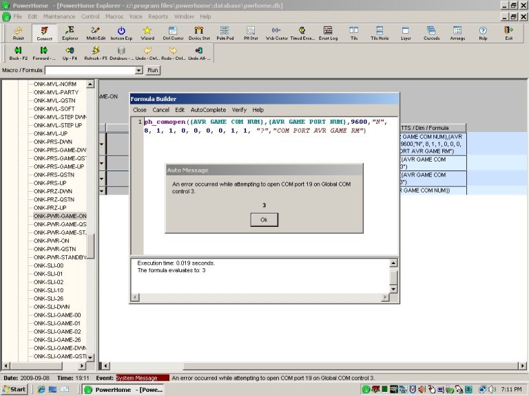Open Insteon Explorer toolbar icon
Screen dimensions: 529x396
pyautogui.click(x=121, y=33)
